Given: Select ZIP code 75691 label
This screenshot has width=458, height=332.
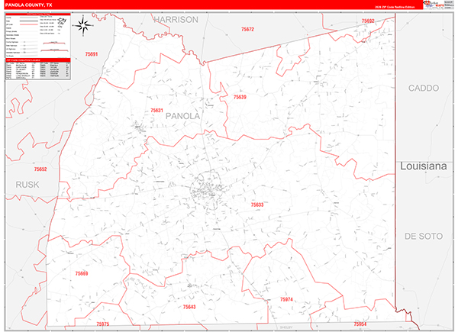Looking at the screenshot, I should click(92, 54).
